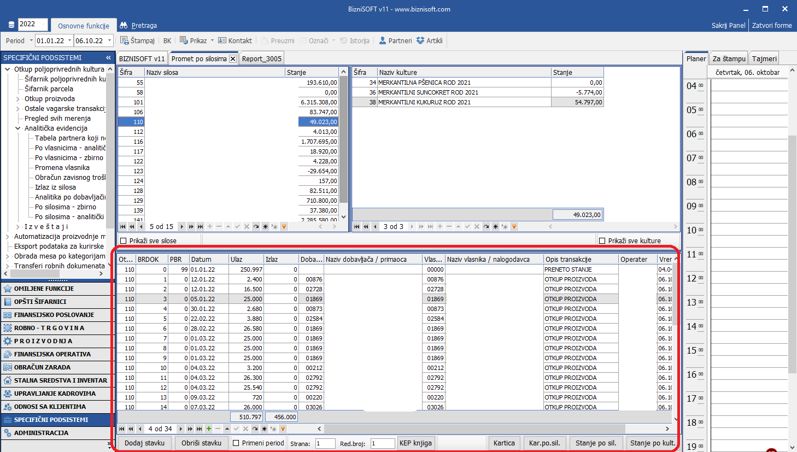Click the Strana input field
The height and width of the screenshot is (452, 797).
[x=325, y=443]
